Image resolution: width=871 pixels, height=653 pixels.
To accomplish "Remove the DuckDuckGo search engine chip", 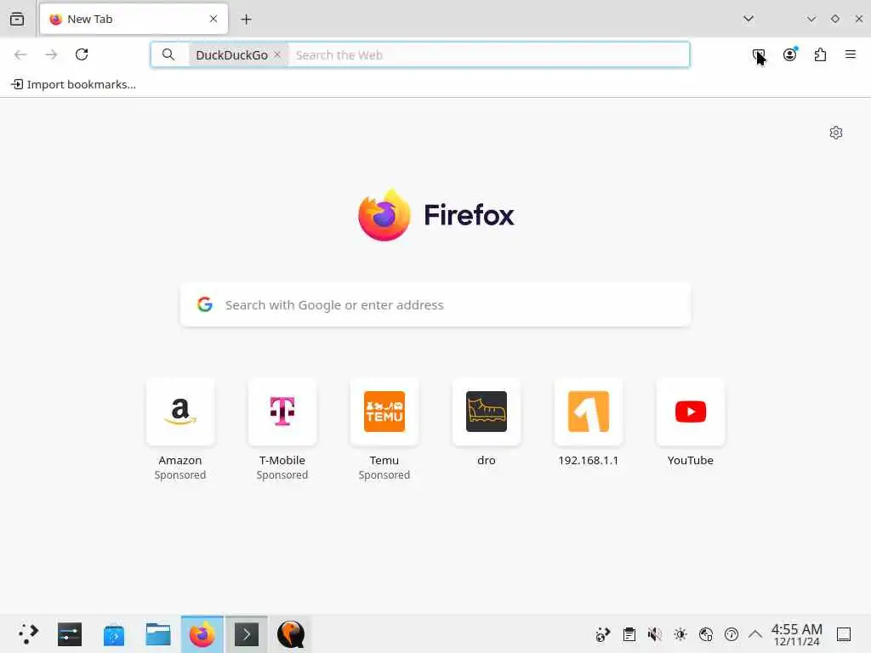I will (277, 54).
